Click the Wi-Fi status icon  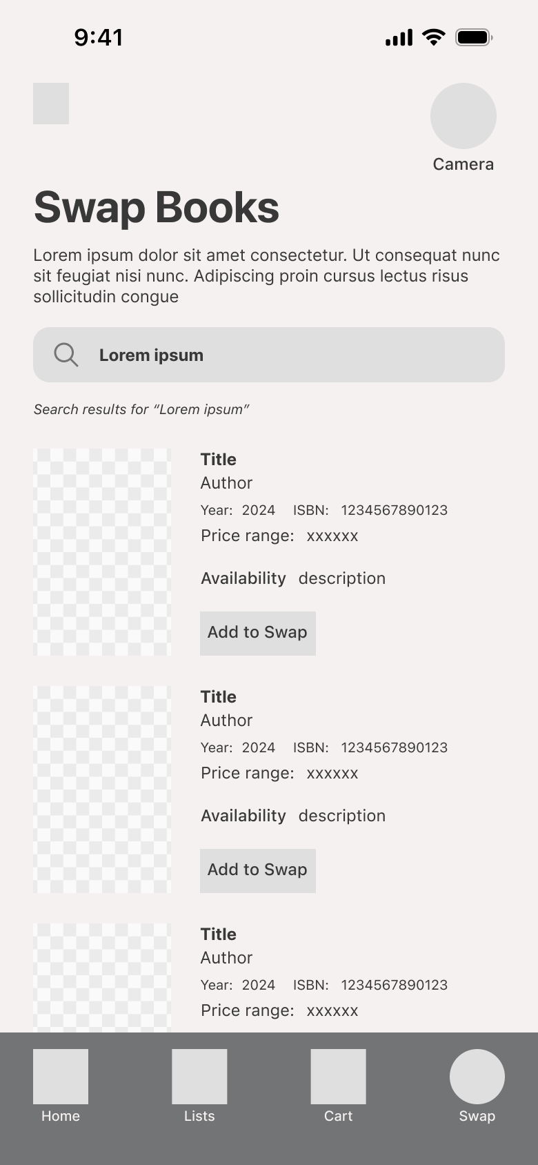click(x=434, y=37)
